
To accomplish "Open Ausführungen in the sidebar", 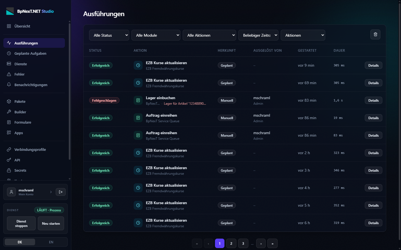I will (34, 43).
